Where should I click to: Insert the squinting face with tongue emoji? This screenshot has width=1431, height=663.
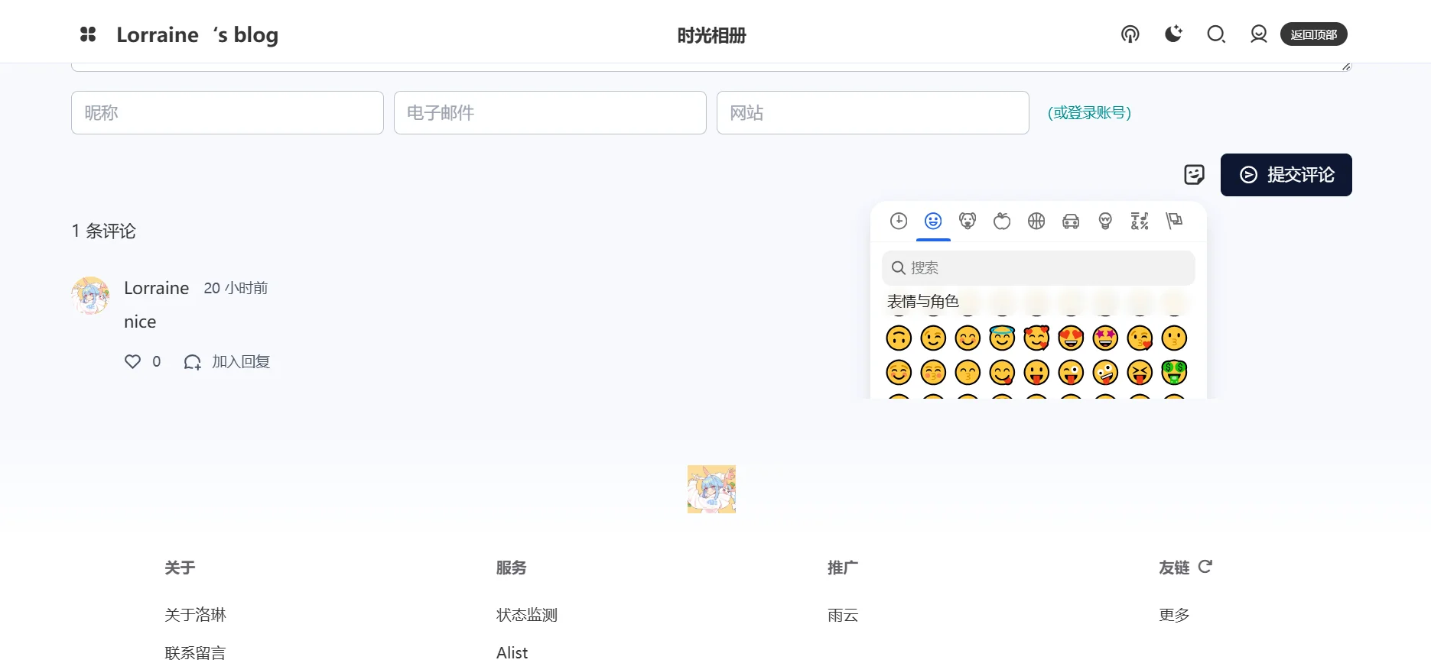tap(1140, 372)
